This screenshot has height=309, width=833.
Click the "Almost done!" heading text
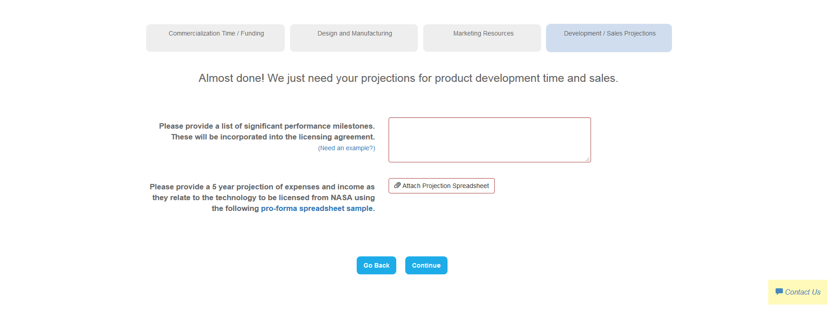(408, 78)
